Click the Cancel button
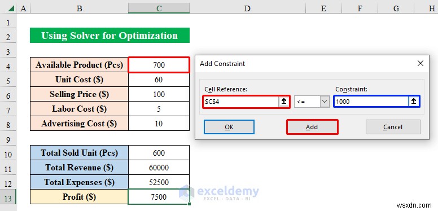Viewport: 438px width, 211px height. click(393, 128)
